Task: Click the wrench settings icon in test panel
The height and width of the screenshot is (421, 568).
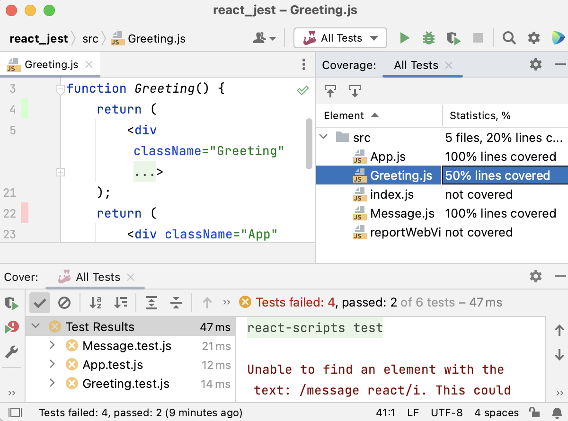Action: (11, 351)
